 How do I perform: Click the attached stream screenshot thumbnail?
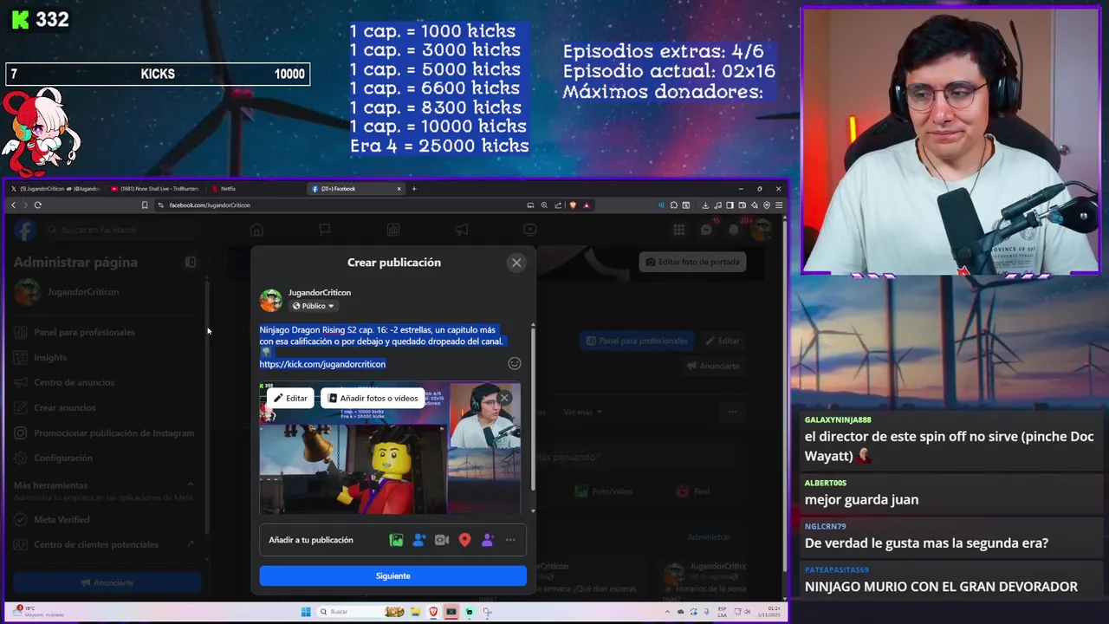coord(390,448)
